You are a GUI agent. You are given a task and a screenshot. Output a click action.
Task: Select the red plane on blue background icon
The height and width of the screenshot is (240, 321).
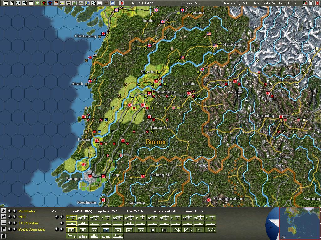[x=50, y=3]
